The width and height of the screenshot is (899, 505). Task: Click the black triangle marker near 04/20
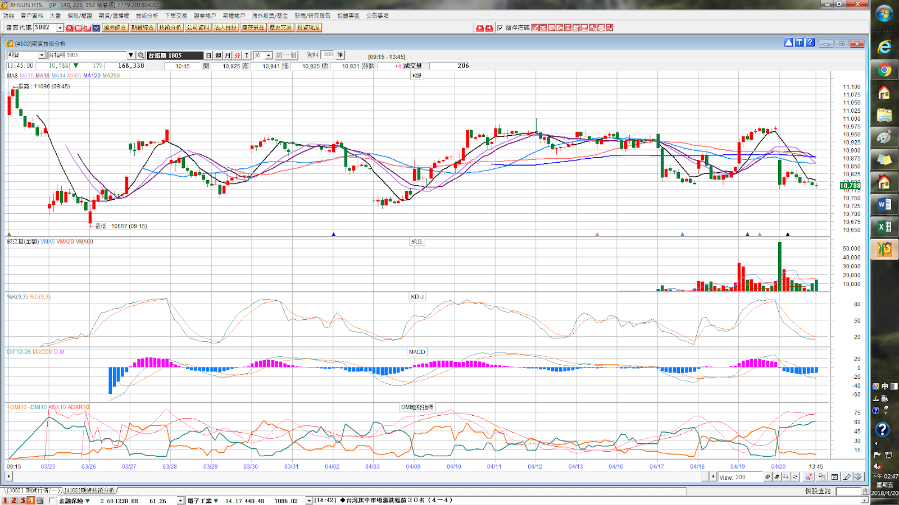tap(788, 235)
